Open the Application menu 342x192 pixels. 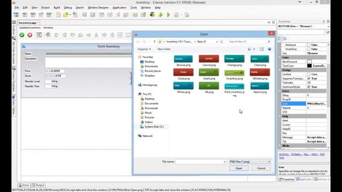tap(119, 7)
